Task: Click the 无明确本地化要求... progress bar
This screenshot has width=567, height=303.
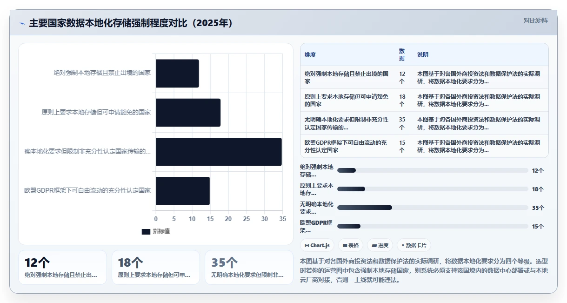Action: (x=433, y=208)
